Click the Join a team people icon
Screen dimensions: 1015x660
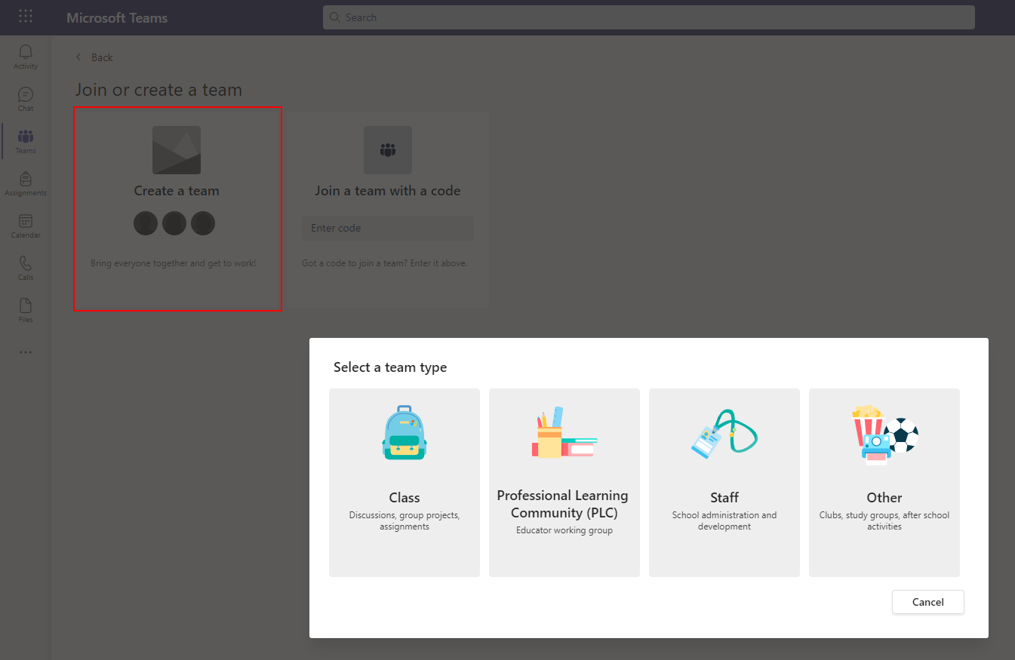(388, 150)
